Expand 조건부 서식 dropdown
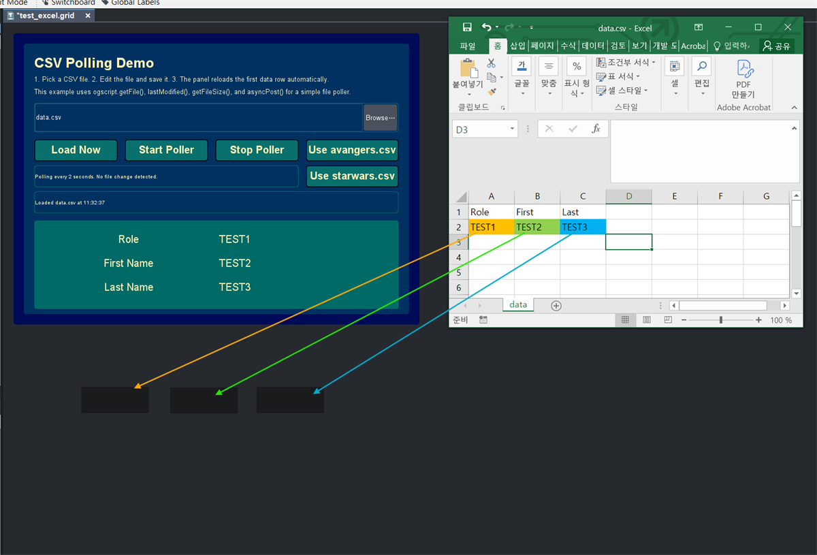817x555 pixels. pos(654,62)
